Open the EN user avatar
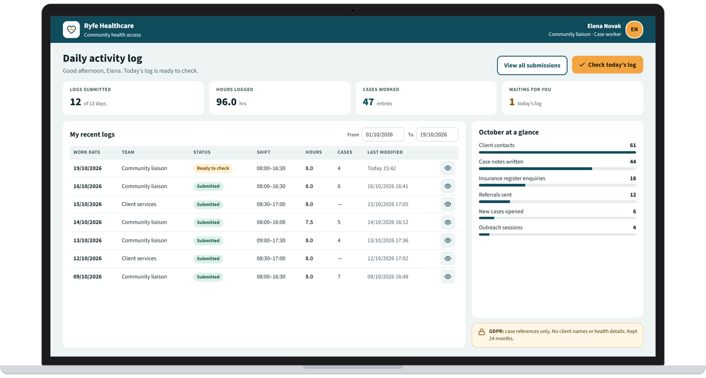Viewport: 706px width, 378px height. [634, 29]
